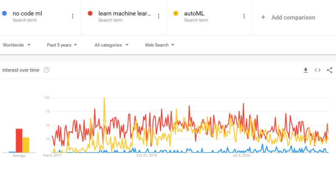Image resolution: width=336 pixels, height=169 pixels.
Task: Click the red Average bar in summary chart
Action: tap(19, 141)
